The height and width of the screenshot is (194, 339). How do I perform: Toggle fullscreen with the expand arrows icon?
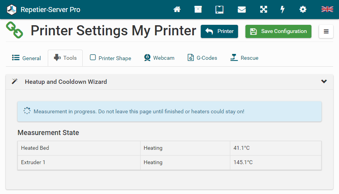(264, 10)
